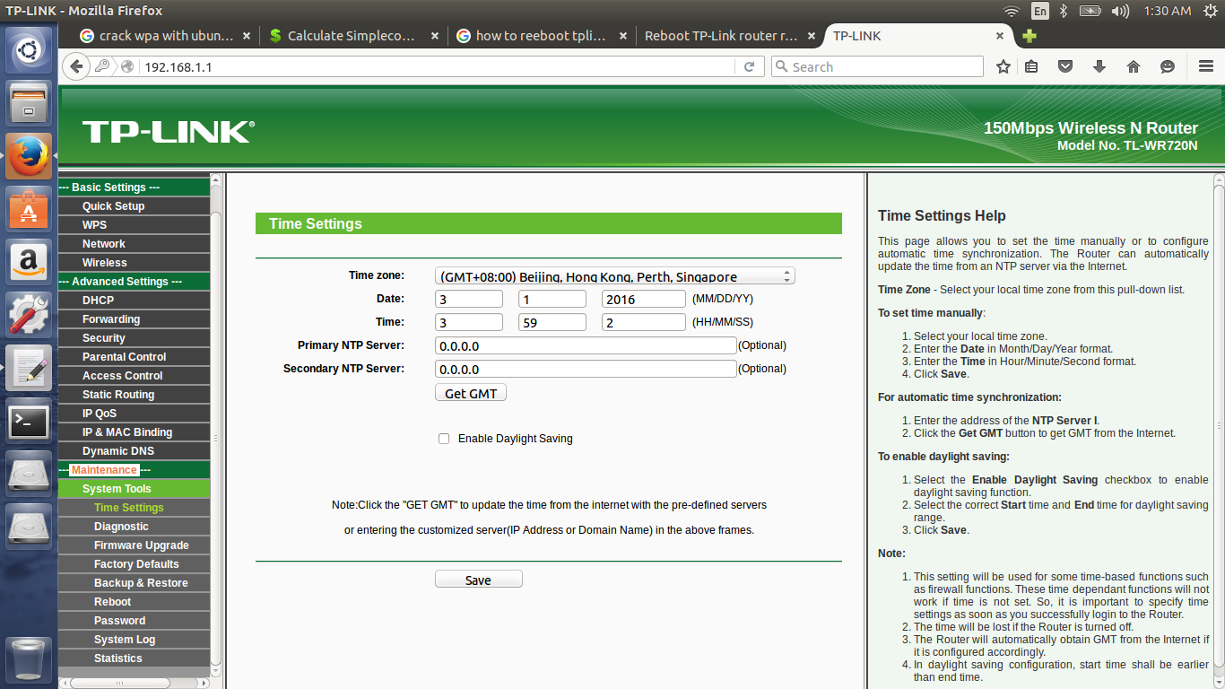Click the Get GMT button
This screenshot has height=689, width=1225.
[x=471, y=393]
